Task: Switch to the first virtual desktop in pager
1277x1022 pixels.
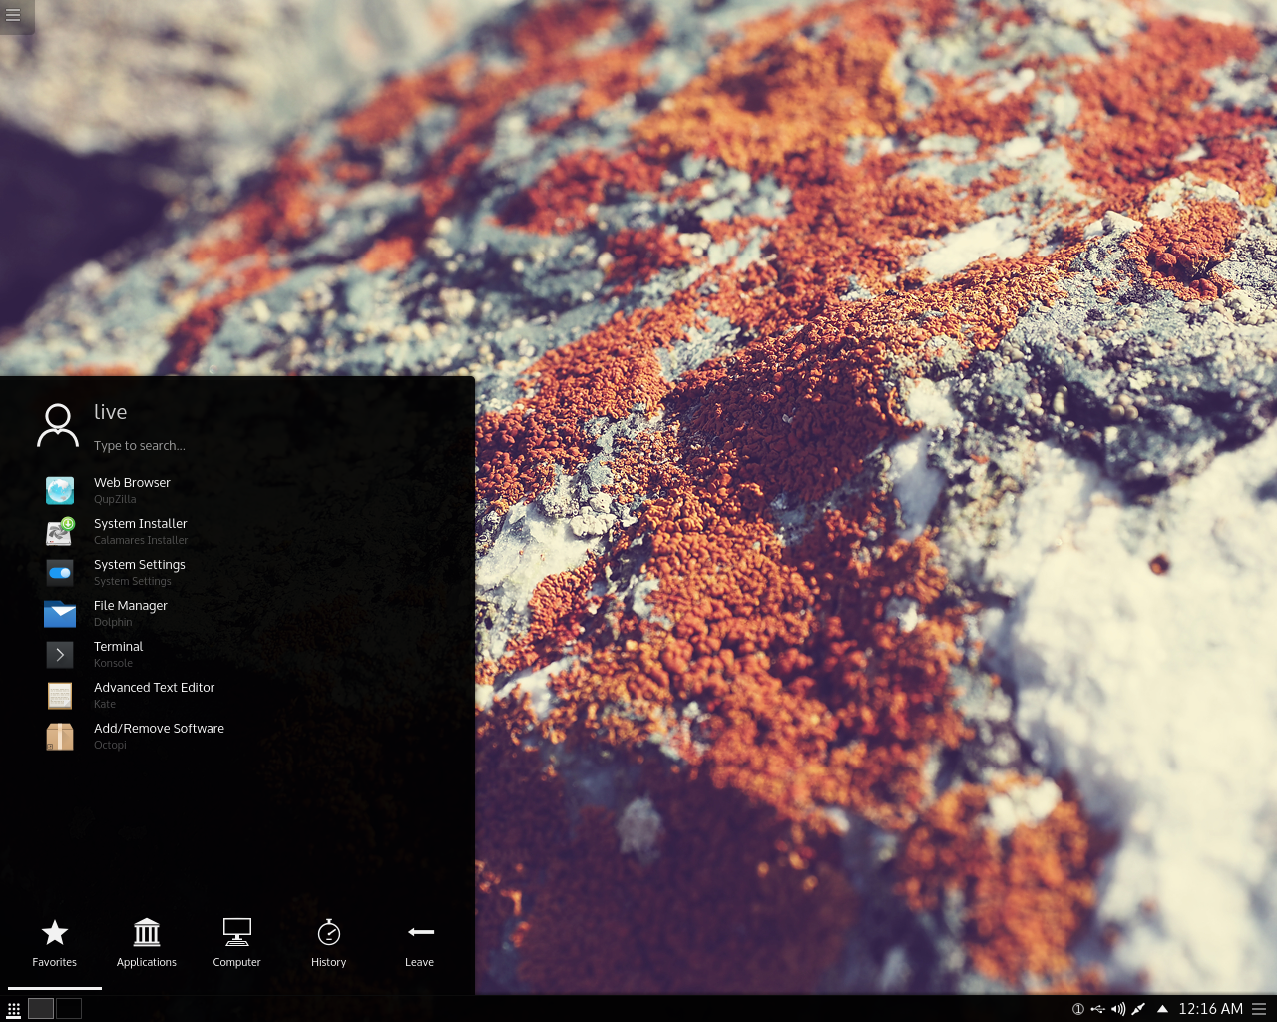Action: pyautogui.click(x=41, y=1008)
